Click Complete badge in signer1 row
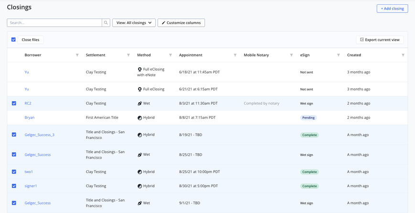 pyautogui.click(x=309, y=186)
